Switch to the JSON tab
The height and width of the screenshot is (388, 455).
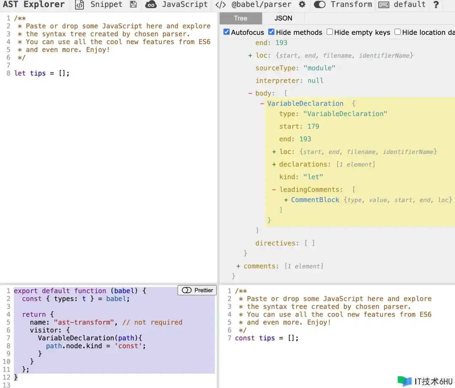283,18
